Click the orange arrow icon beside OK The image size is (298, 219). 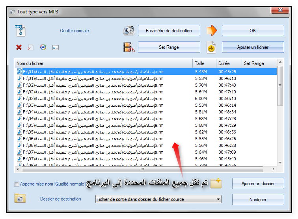click(x=212, y=30)
